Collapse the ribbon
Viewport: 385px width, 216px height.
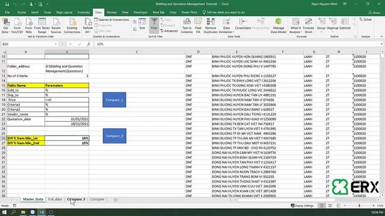tap(381, 37)
